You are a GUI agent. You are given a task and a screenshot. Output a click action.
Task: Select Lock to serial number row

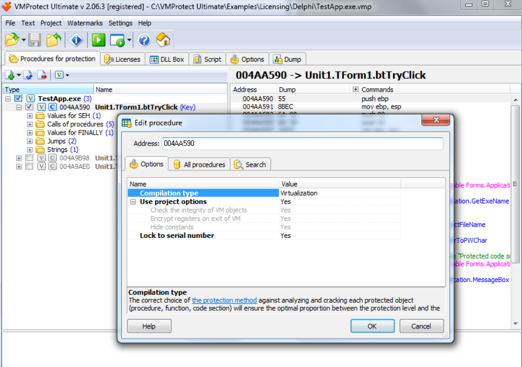264,235
